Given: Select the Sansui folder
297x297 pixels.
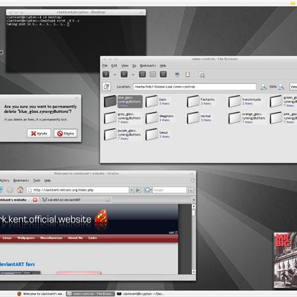Looking at the screenshot, I should pyautogui.click(x=158, y=134).
